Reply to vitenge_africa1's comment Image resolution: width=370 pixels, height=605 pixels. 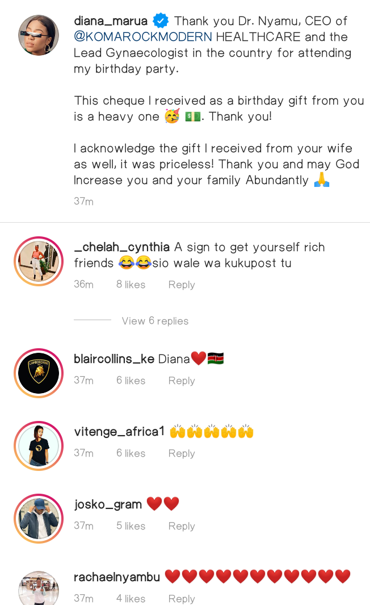(182, 453)
